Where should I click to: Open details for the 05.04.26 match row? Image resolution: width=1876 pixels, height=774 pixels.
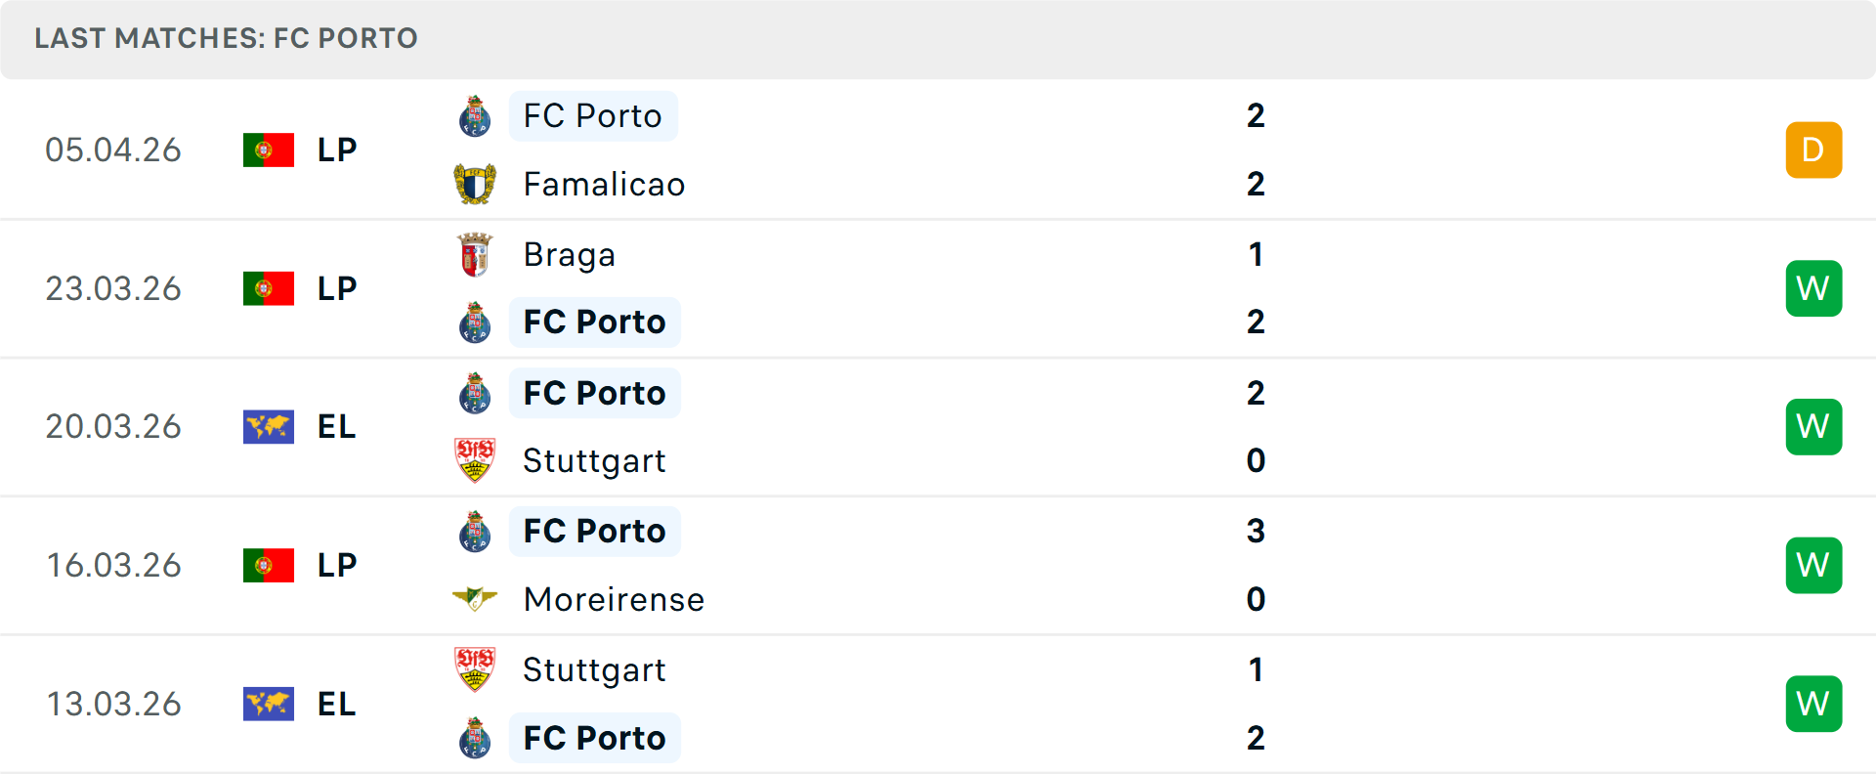(x=938, y=150)
